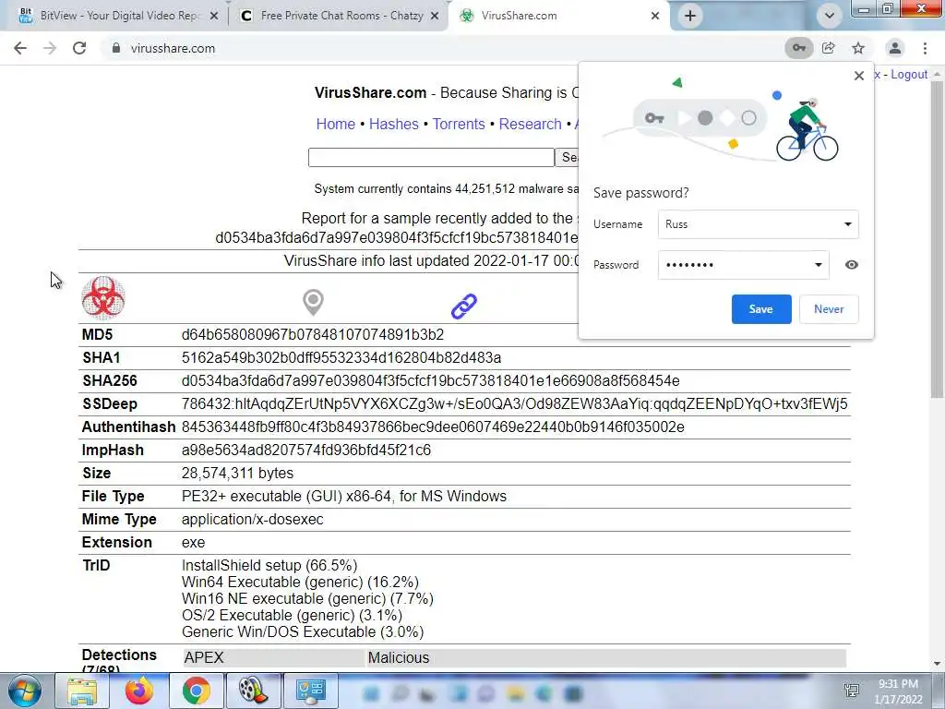This screenshot has width=945, height=709.
Task: Click the InstallShield setup (66.5%) line
Action: pos(269,565)
